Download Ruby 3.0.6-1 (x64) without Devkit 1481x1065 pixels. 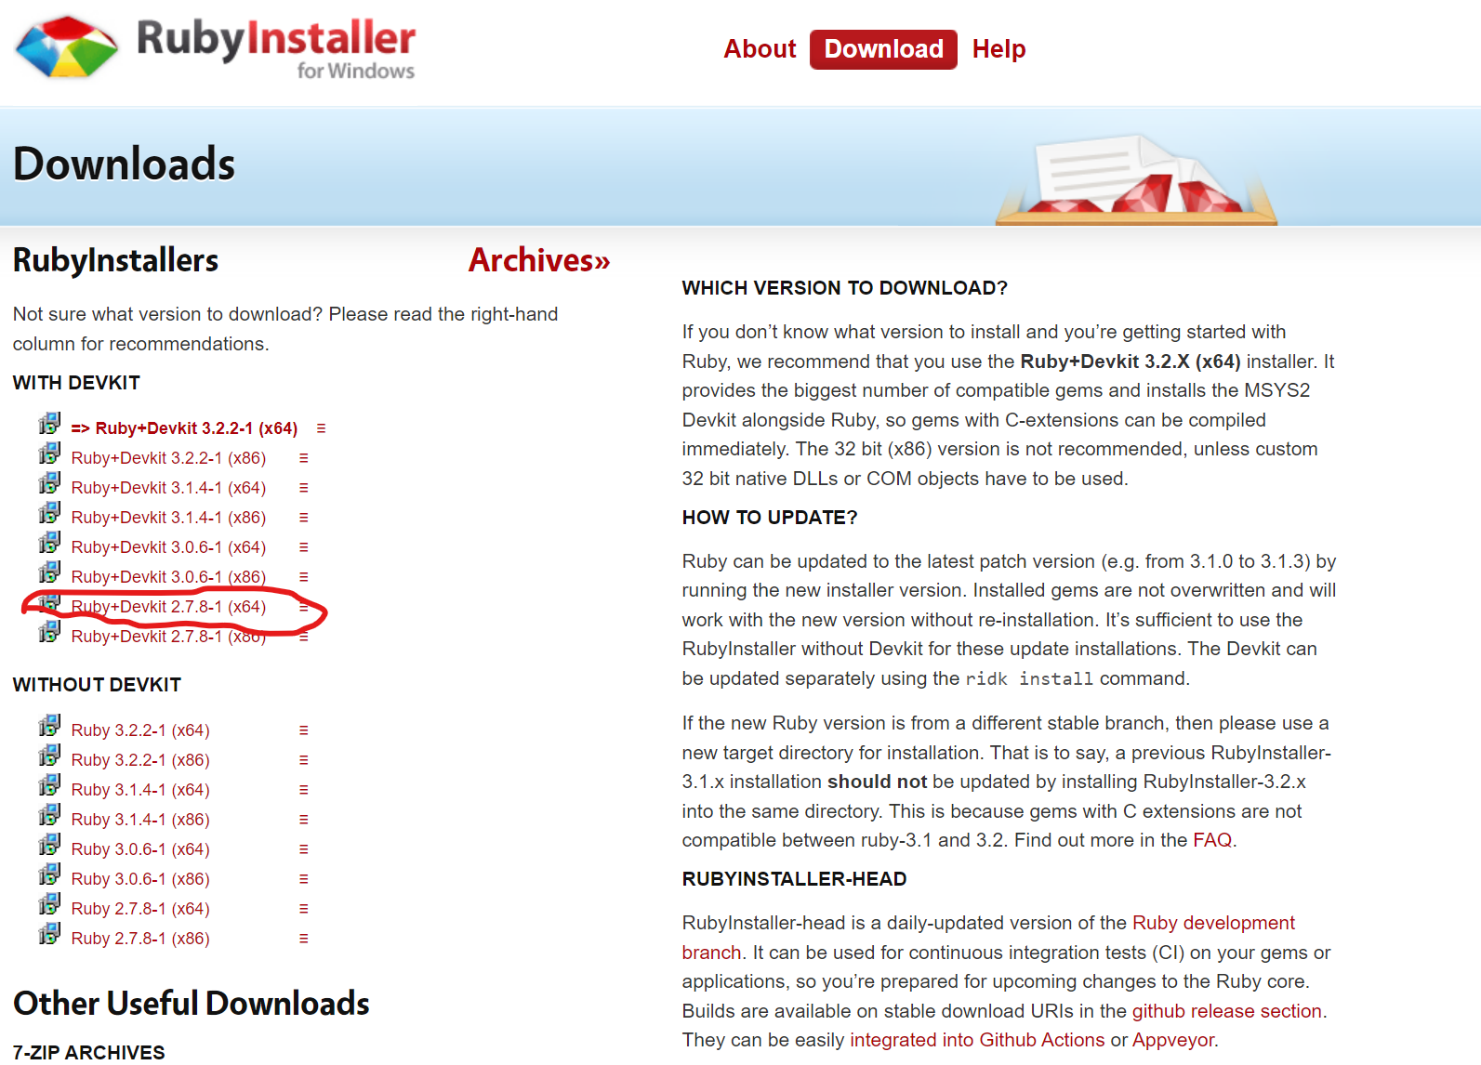coord(140,849)
